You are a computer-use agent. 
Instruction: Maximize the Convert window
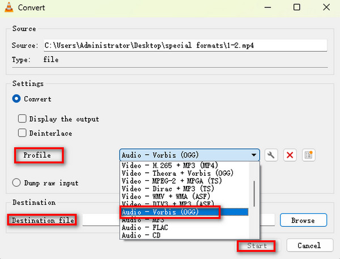coord(297,7)
